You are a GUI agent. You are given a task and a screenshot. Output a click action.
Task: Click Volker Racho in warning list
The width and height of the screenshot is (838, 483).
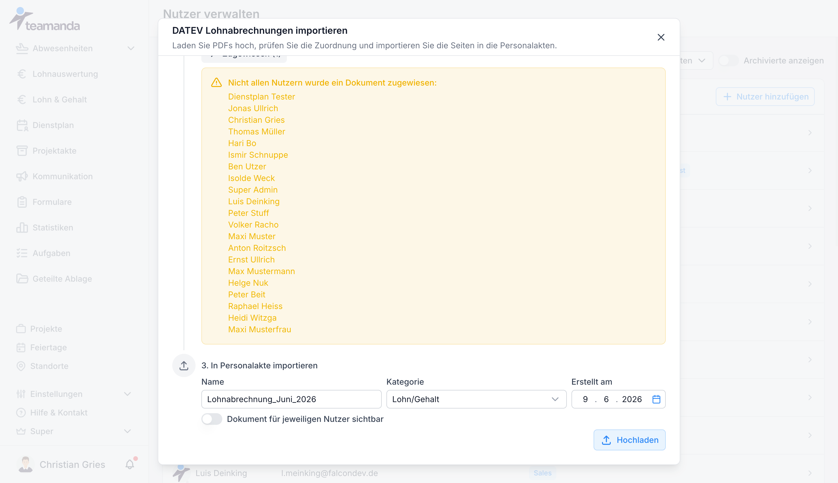pyautogui.click(x=253, y=225)
